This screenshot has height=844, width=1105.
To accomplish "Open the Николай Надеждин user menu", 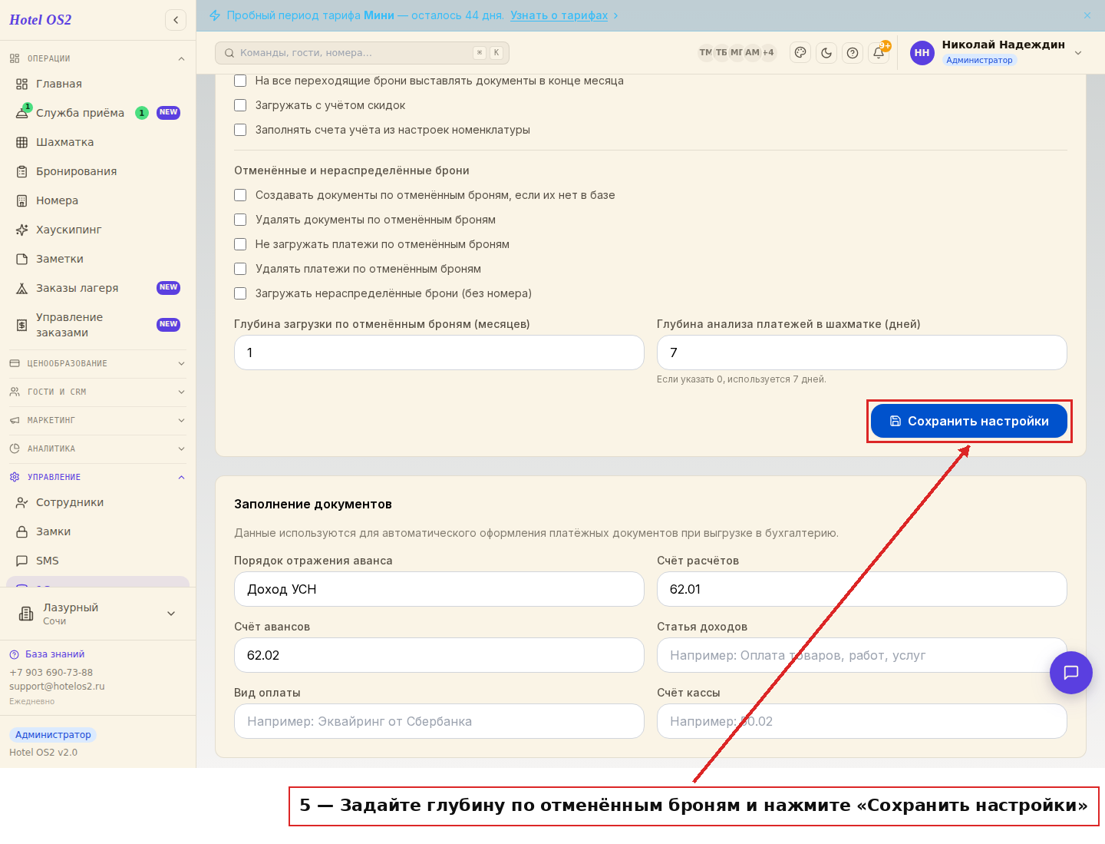I will click(x=998, y=52).
